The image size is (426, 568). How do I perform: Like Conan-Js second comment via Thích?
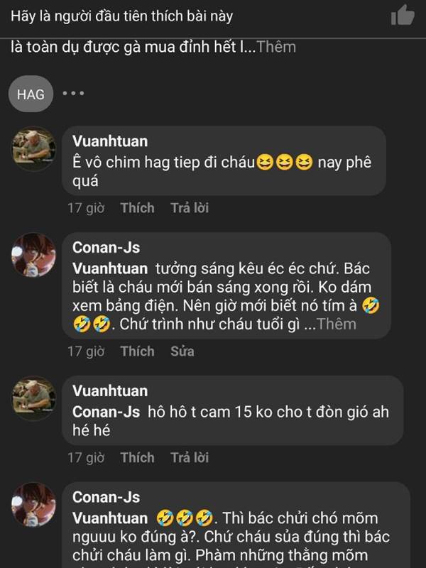[137, 351]
